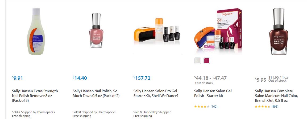Select the magenta color swatch
The height and width of the screenshot is (119, 307).
click(x=207, y=61)
